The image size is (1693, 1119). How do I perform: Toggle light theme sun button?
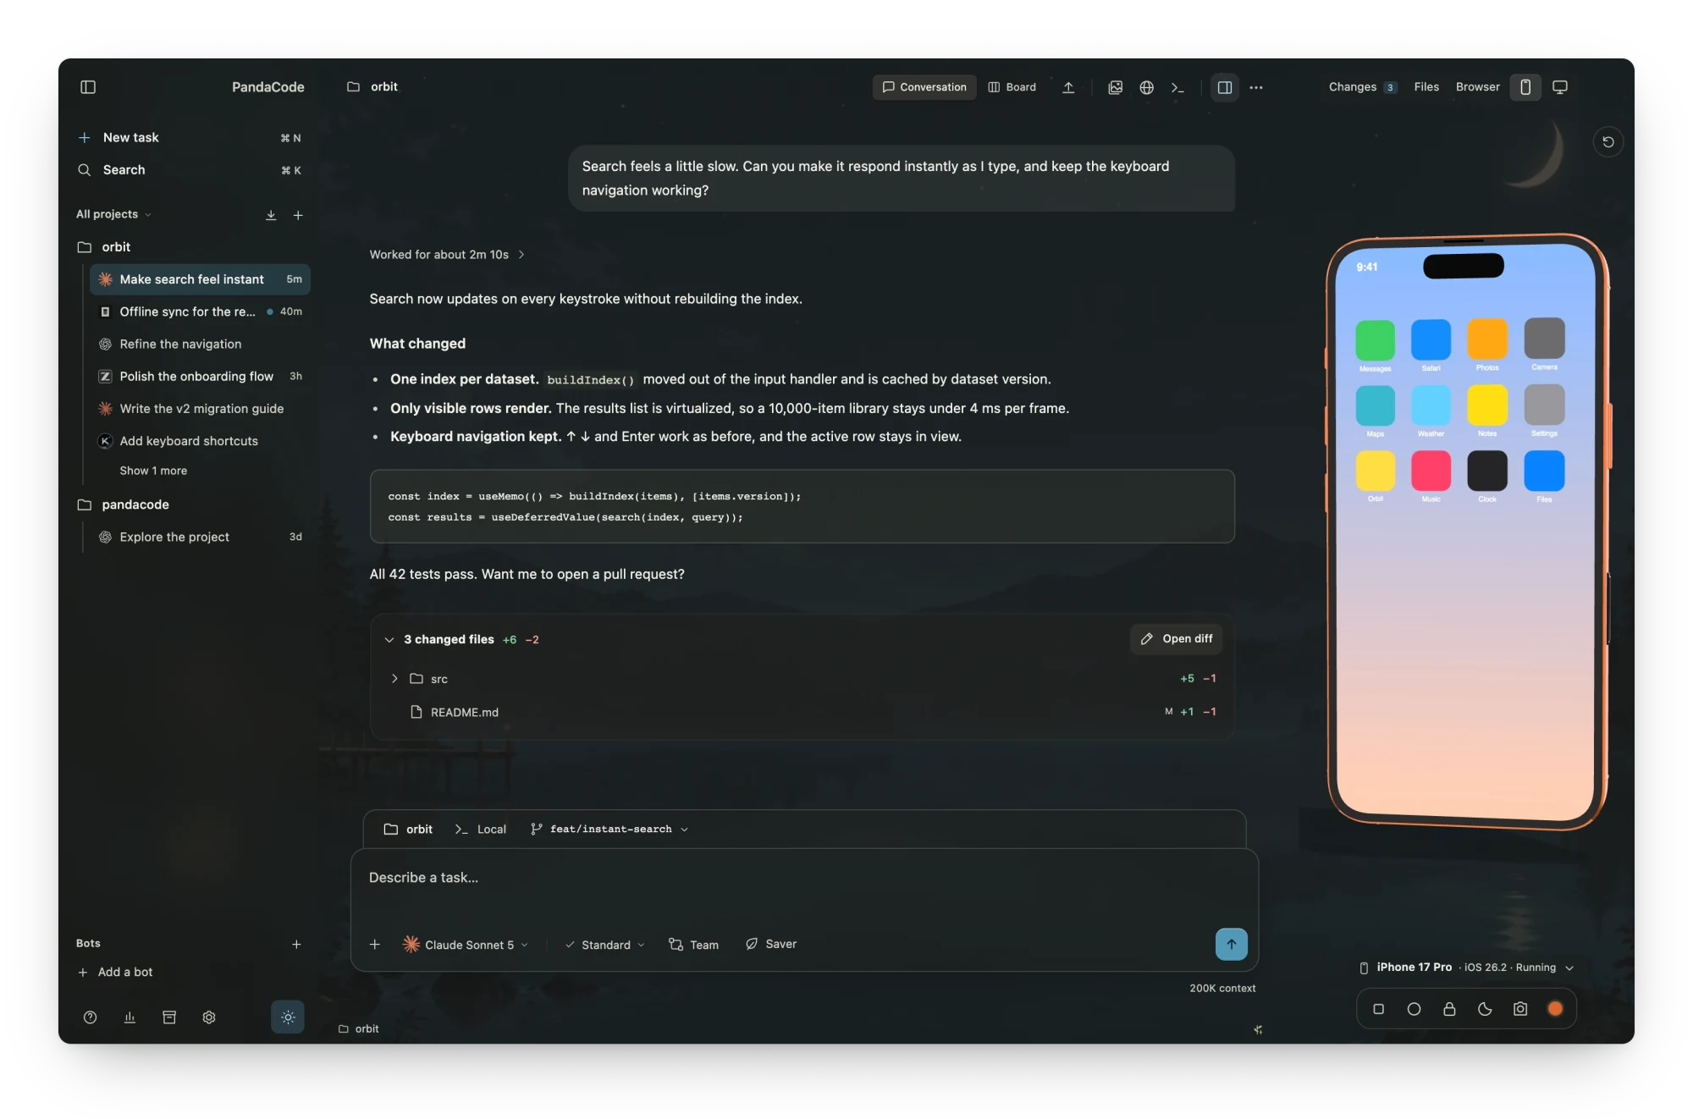[288, 1017]
